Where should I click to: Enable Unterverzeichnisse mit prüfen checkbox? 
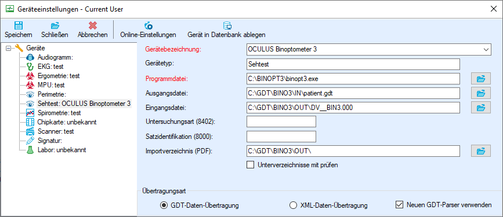click(250, 165)
